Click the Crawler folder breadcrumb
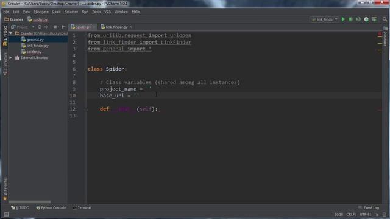This screenshot has height=219, width=390. (x=14, y=19)
